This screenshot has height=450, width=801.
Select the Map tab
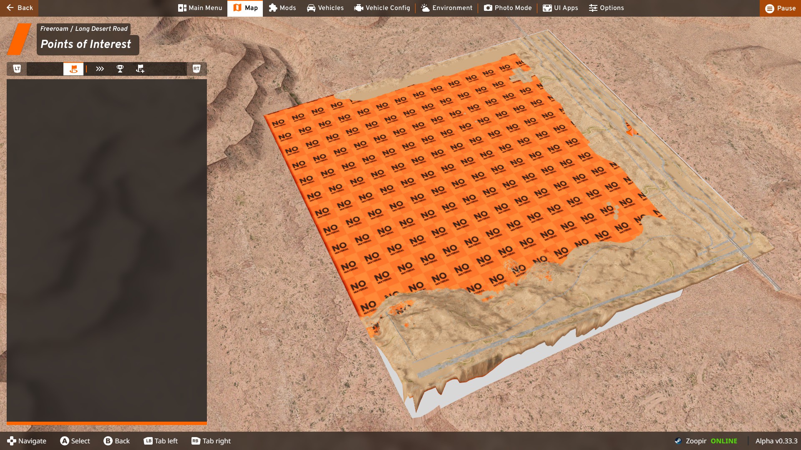tap(245, 8)
